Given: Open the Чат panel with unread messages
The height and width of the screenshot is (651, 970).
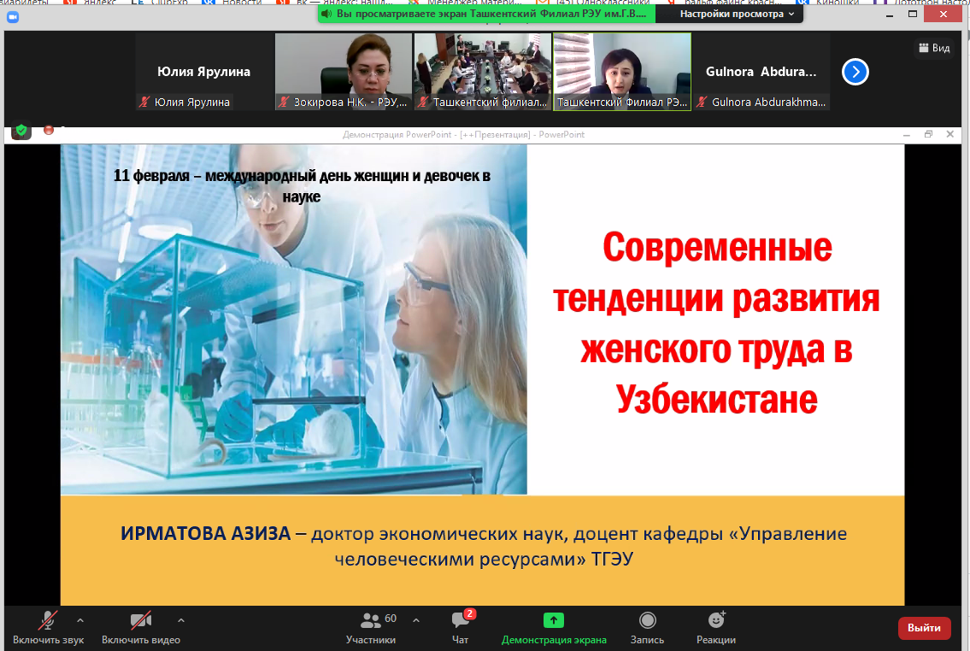Looking at the screenshot, I should point(461,628).
